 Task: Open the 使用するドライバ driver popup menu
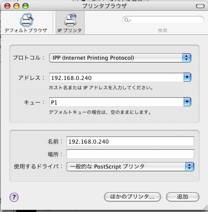[130, 166]
